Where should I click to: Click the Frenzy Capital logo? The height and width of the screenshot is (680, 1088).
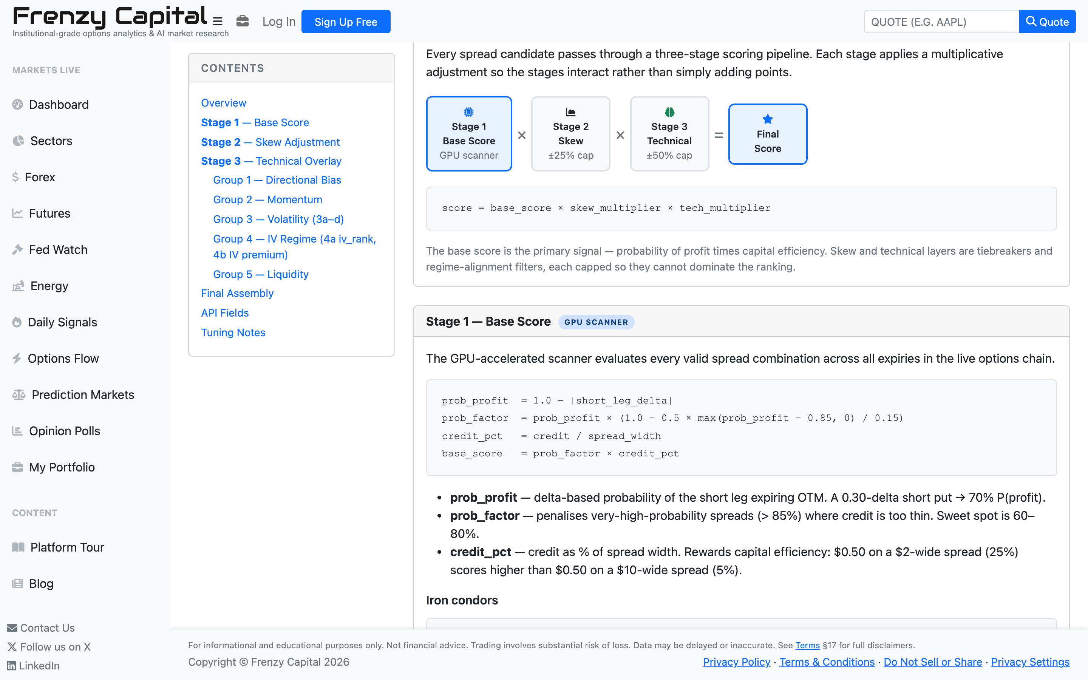coord(110,16)
